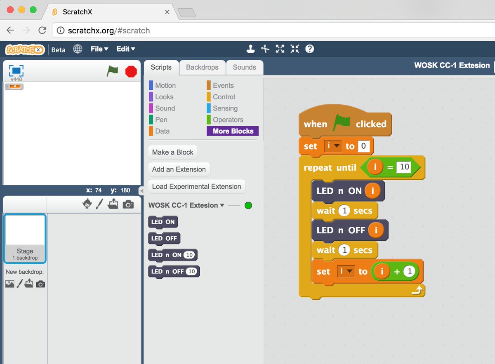Click the first wait block's seconds field

tap(344, 211)
